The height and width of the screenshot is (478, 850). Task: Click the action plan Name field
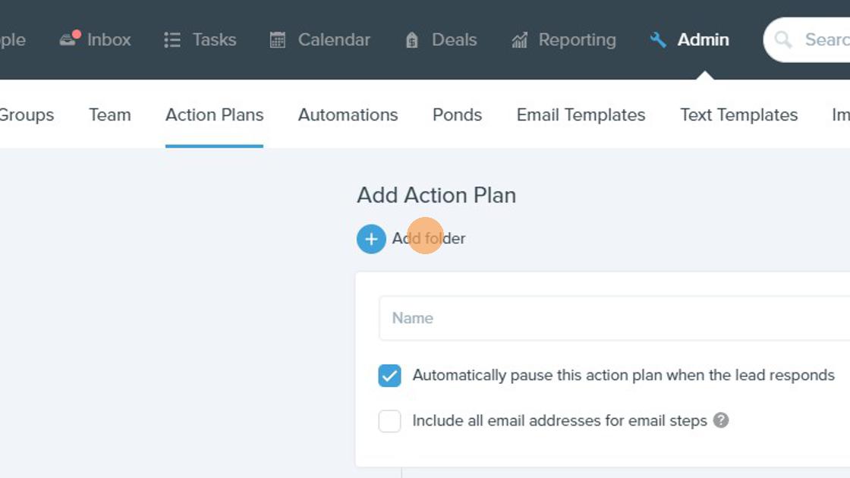point(614,318)
